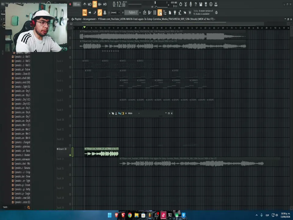Click the plus icon before Wide
This screenshot has height=220, width=293.
tap(126, 113)
